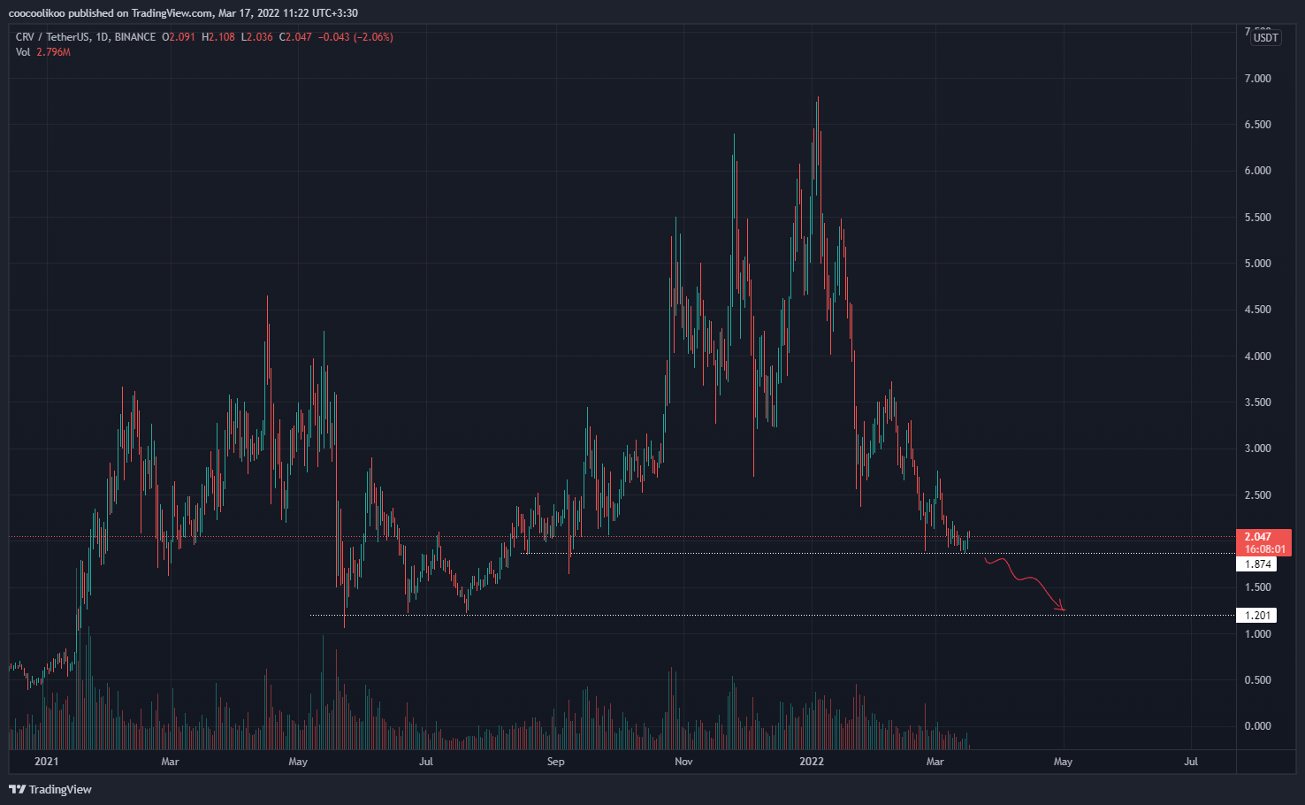This screenshot has width=1305, height=805.
Task: Click the CRV / TetherUS symbol title
Action: click(x=52, y=37)
